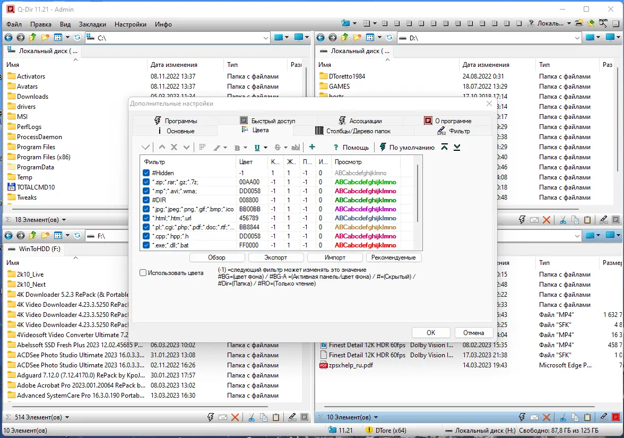The width and height of the screenshot is (624, 438).
Task: Click the move-to-bottom arrow icon in dialog
Action: [x=457, y=147]
